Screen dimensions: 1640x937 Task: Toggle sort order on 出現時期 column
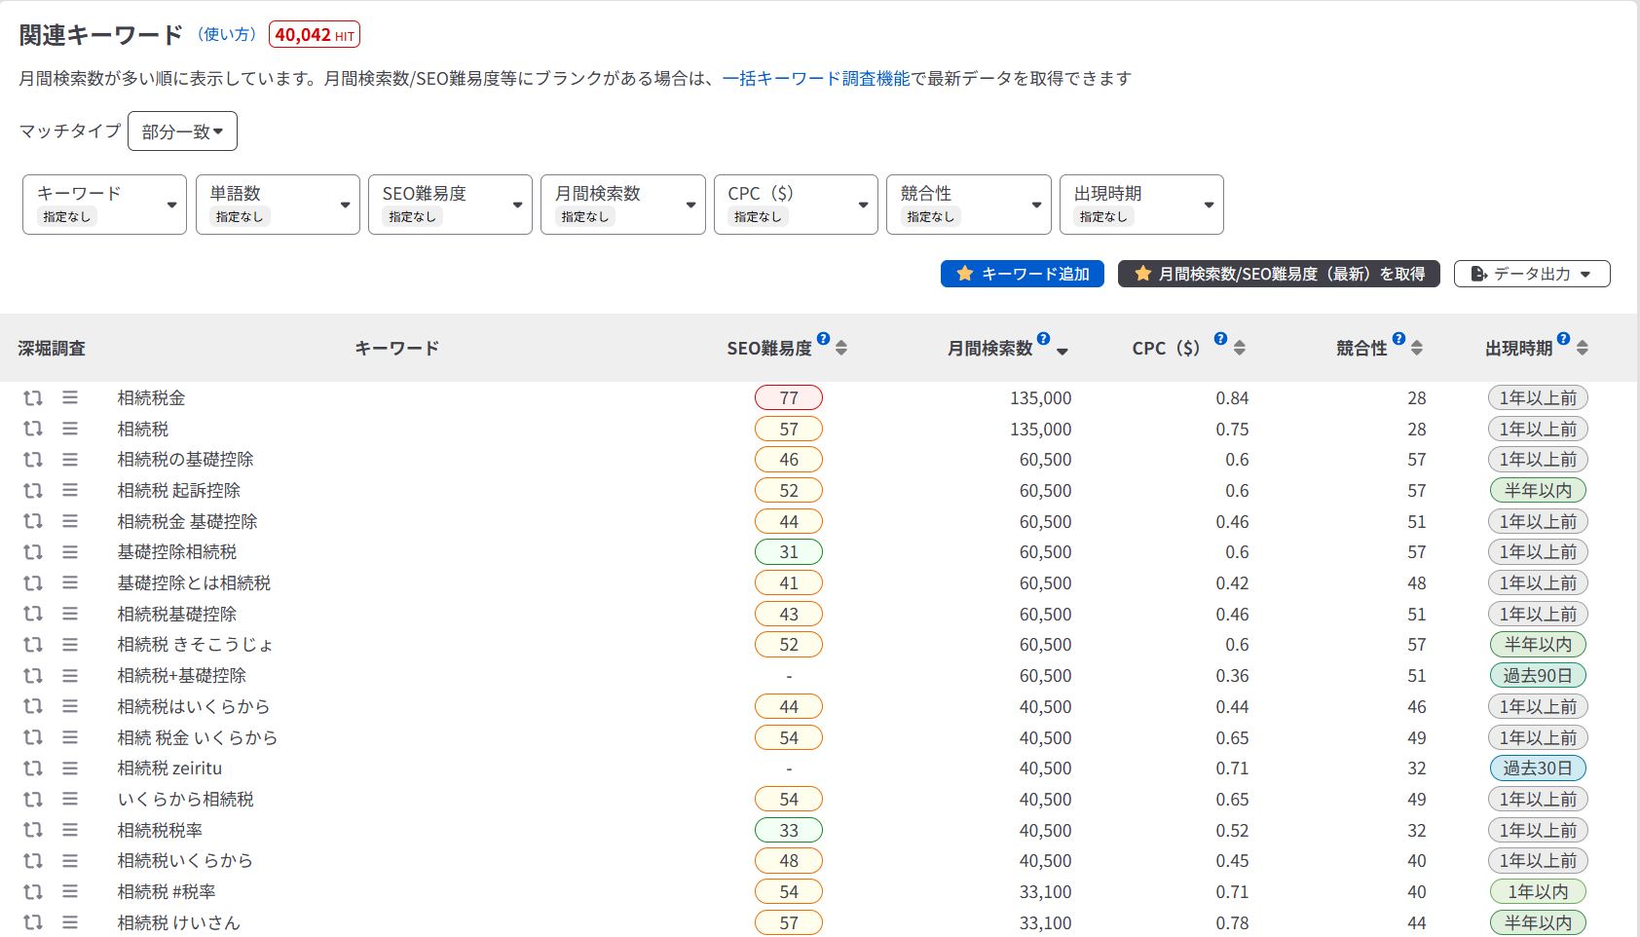[1583, 348]
